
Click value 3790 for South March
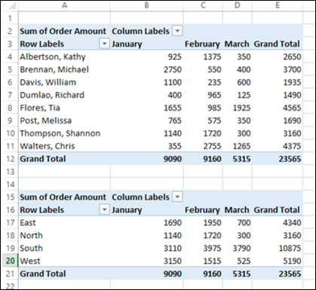click(242, 249)
